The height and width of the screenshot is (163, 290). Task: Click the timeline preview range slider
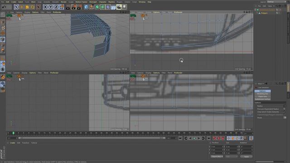tap(92, 138)
